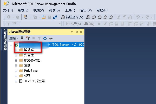Expand the PolyBase folder
Image resolution: width=156 pixels, height=104 pixels.
click(x=16, y=71)
